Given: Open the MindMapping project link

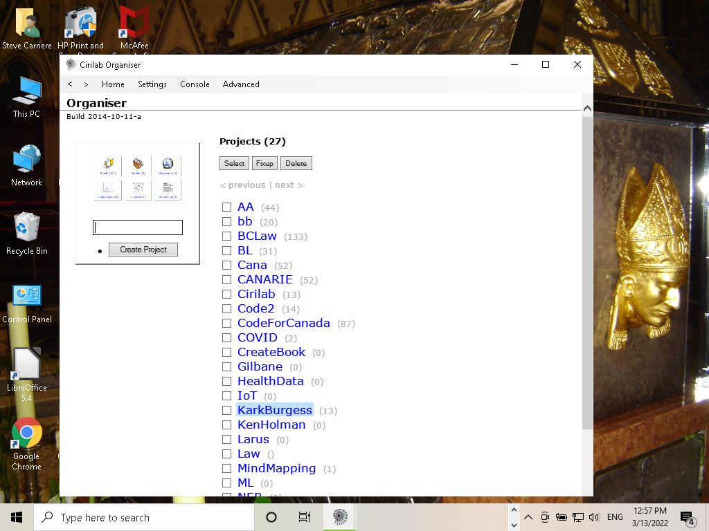Looking at the screenshot, I should pos(277,468).
